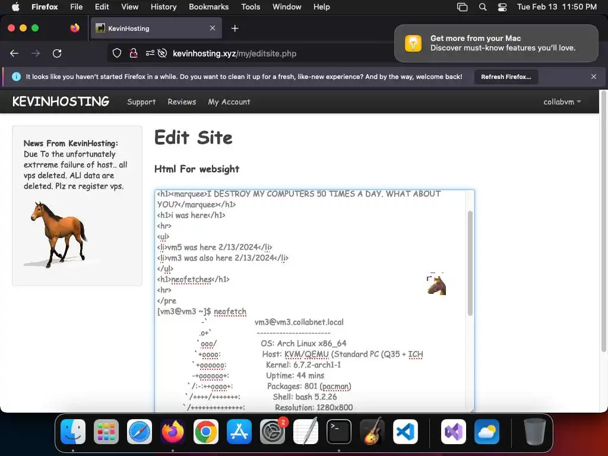This screenshot has width=608, height=456.
Task: Click the Get more from your Mac notification
Action: pos(496,43)
